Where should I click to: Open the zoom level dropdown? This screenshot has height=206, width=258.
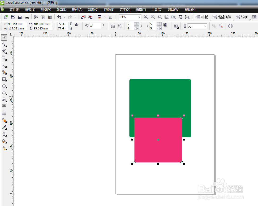[x=139, y=17]
